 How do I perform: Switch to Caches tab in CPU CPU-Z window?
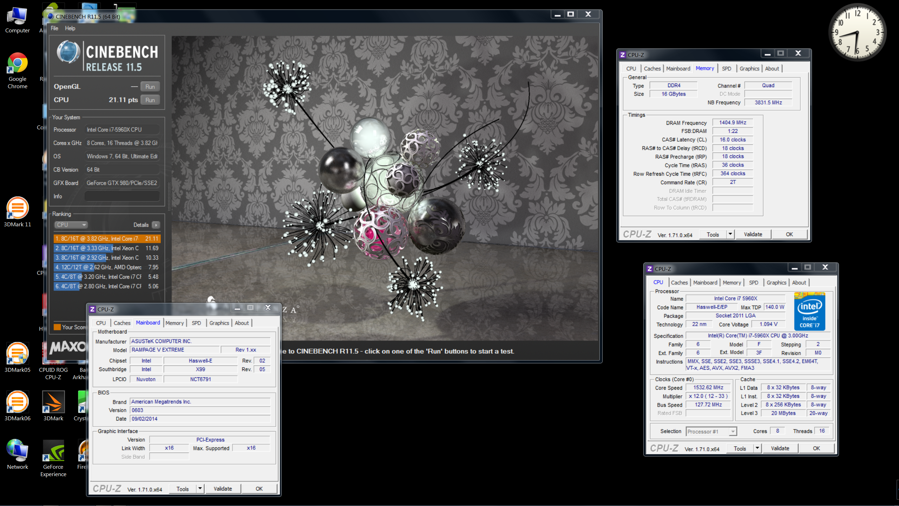tap(679, 283)
